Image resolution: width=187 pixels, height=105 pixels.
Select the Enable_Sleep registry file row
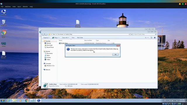[86, 43]
